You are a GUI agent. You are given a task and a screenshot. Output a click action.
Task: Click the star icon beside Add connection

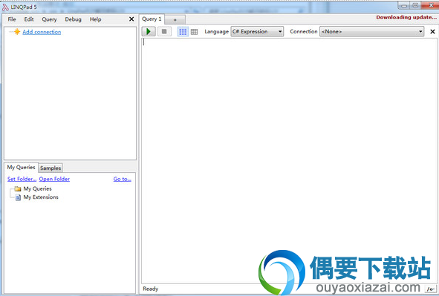coord(17,32)
